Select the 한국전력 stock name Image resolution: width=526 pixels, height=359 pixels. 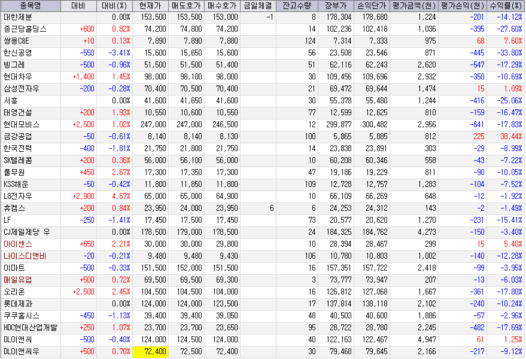click(x=18, y=148)
